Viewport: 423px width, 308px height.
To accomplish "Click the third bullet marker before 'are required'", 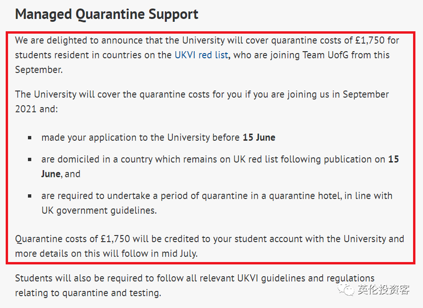I will (30, 196).
